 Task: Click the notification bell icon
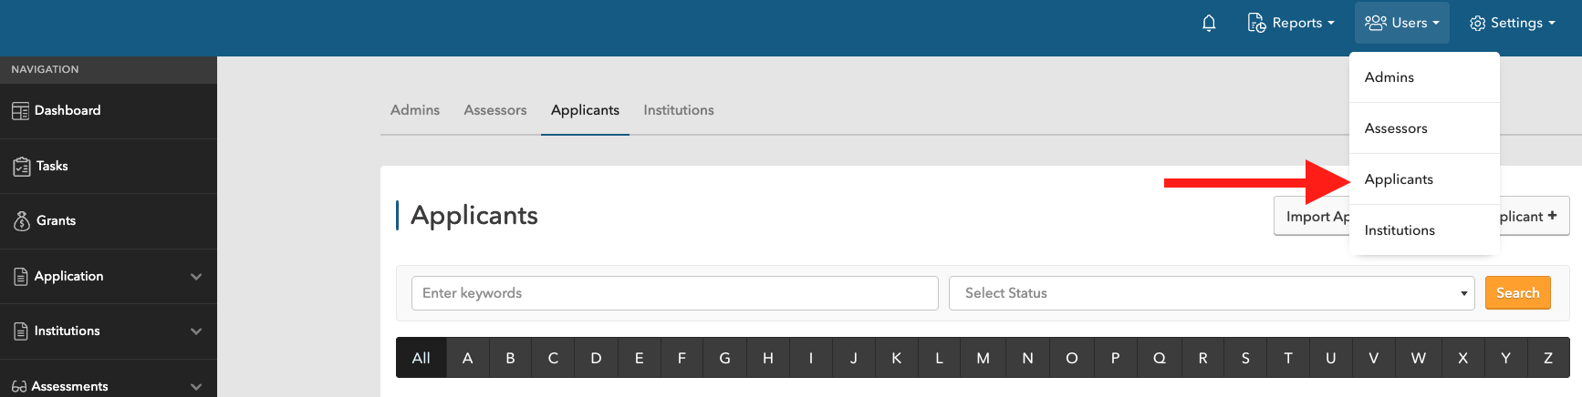pos(1209,23)
